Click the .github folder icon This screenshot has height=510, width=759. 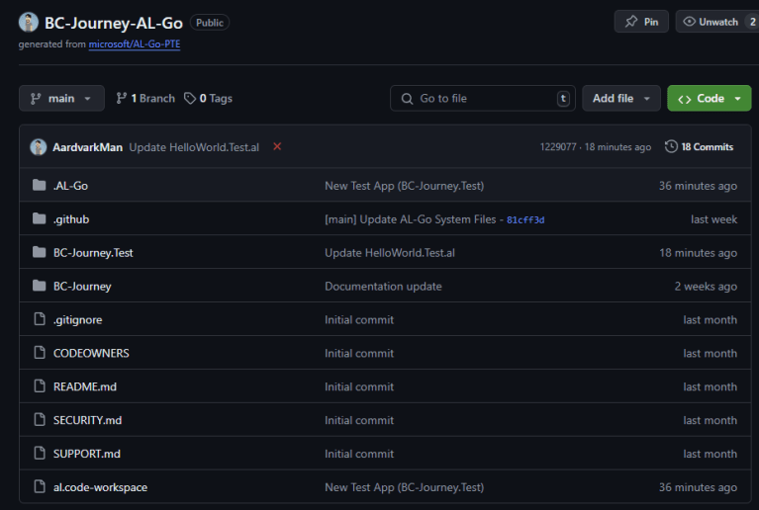click(x=40, y=219)
